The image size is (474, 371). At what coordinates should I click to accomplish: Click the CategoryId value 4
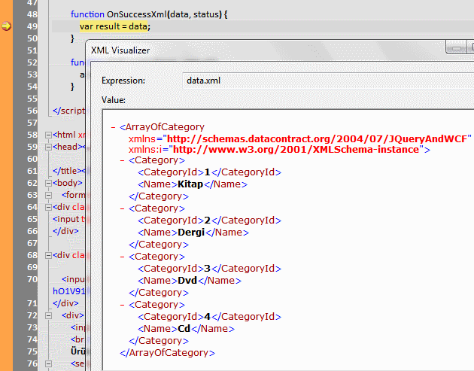(x=207, y=317)
